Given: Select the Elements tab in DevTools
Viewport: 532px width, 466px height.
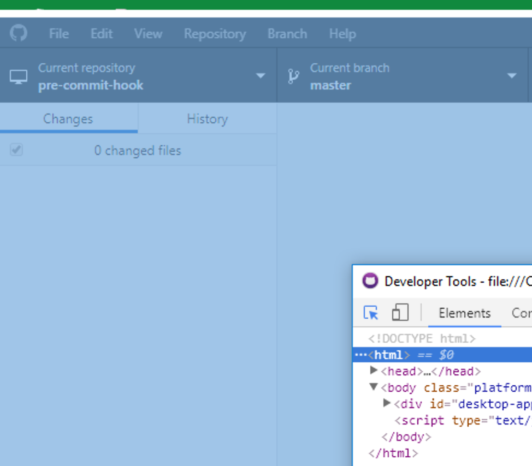Looking at the screenshot, I should click(x=464, y=313).
